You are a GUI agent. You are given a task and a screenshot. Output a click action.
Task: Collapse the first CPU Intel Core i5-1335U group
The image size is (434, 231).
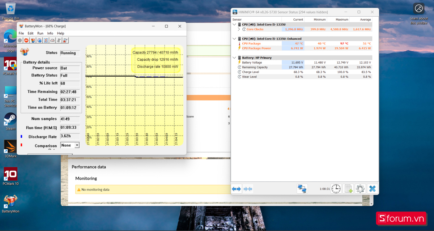pos(234,25)
